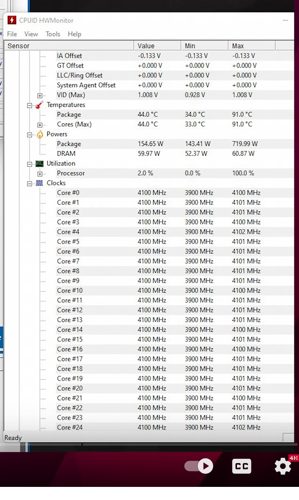Click the video progress bar
This screenshot has width=299, height=500.
click(x=149, y=444)
